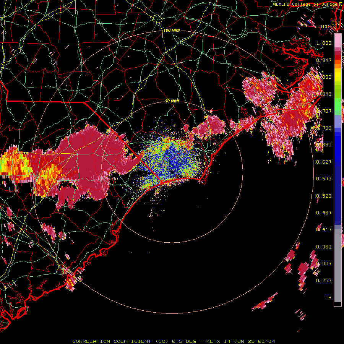Select the 0.307 legend value

324,264
